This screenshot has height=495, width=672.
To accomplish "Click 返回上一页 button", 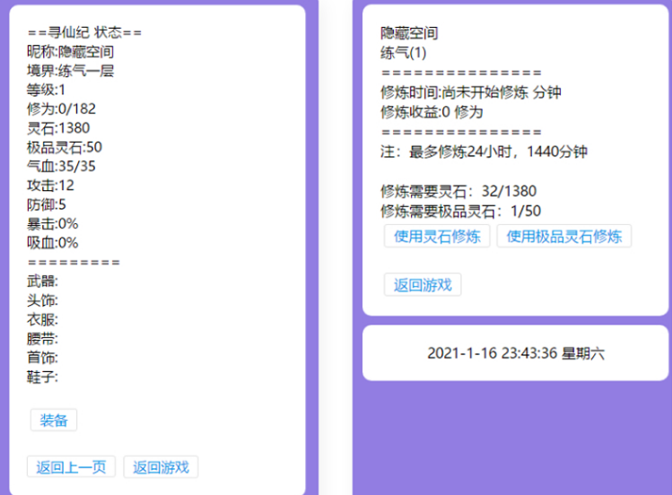I will coord(71,466).
